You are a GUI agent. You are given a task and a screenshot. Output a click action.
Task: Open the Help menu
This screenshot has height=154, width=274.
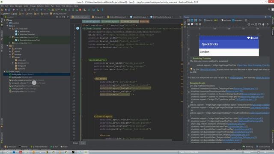coord(76,6)
